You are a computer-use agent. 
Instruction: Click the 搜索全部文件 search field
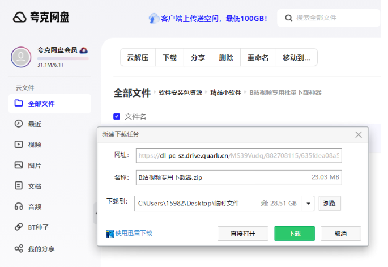click(329, 18)
